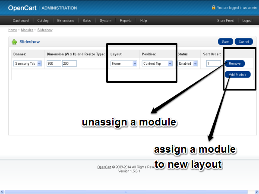Click the width field containing 980
The image size is (259, 194).
pos(54,63)
